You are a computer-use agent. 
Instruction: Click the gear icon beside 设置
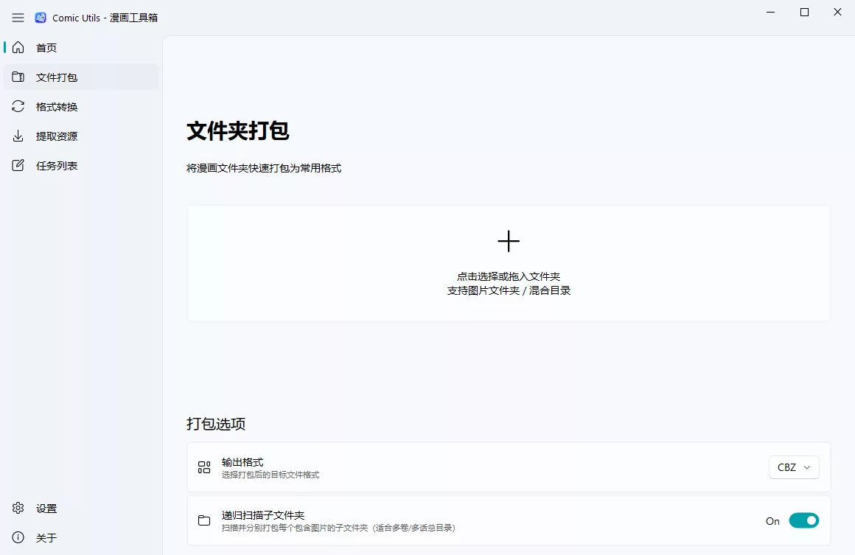(x=18, y=508)
